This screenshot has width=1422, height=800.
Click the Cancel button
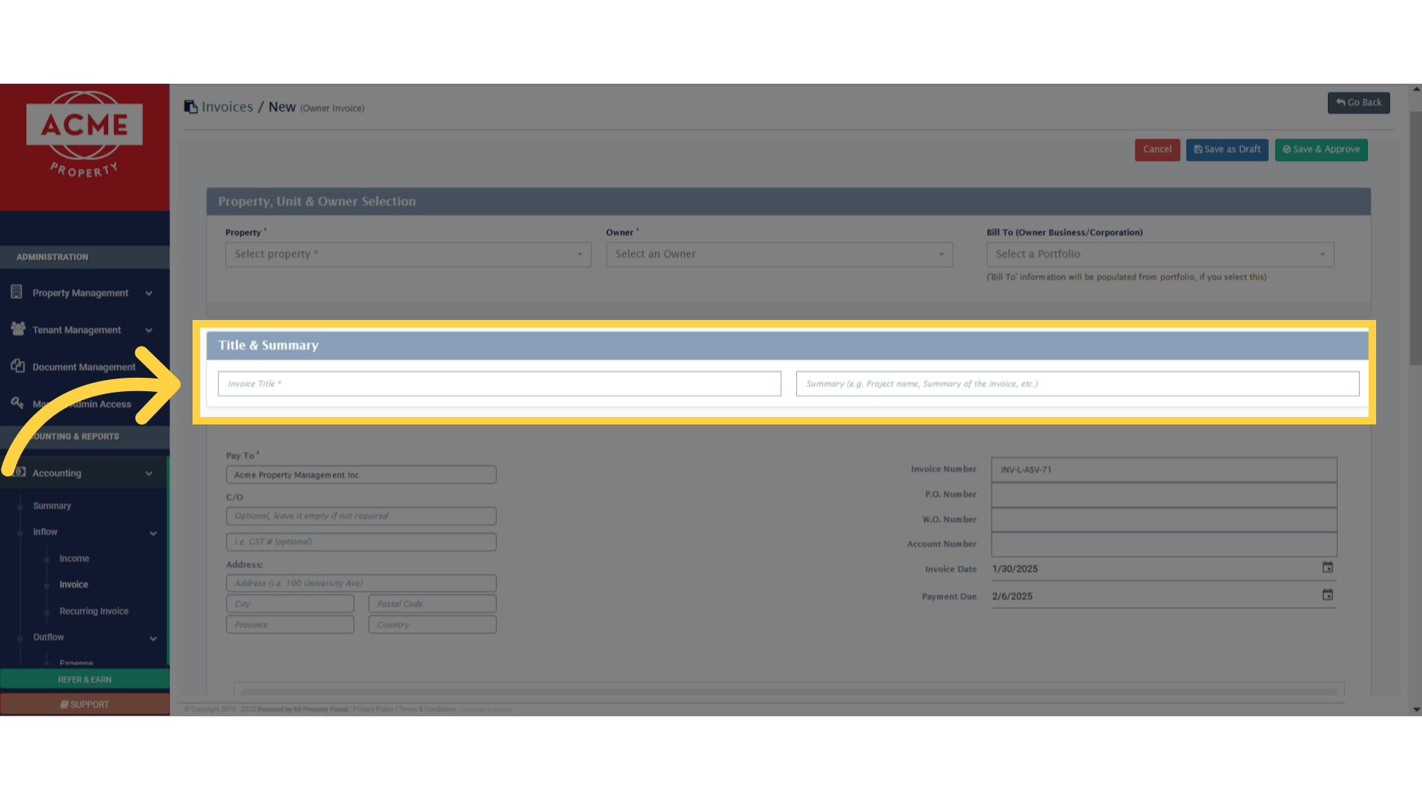click(1157, 149)
